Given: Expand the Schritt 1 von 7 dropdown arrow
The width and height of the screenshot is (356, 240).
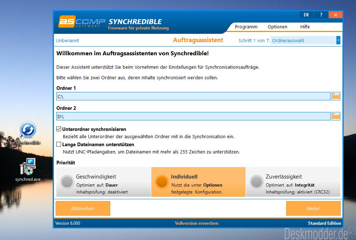Looking at the screenshot, I should [x=338, y=40].
